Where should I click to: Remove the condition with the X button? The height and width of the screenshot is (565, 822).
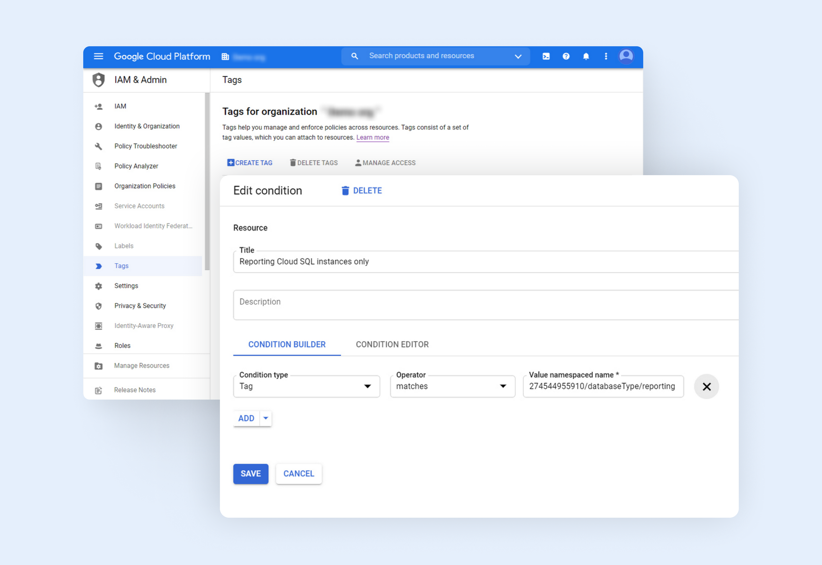tap(706, 387)
